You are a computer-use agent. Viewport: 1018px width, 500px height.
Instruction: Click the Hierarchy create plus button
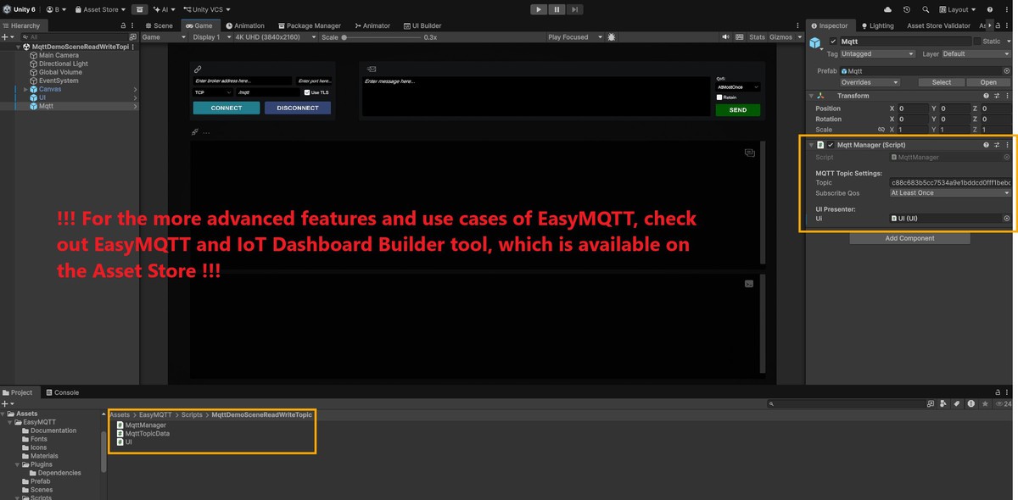5,37
